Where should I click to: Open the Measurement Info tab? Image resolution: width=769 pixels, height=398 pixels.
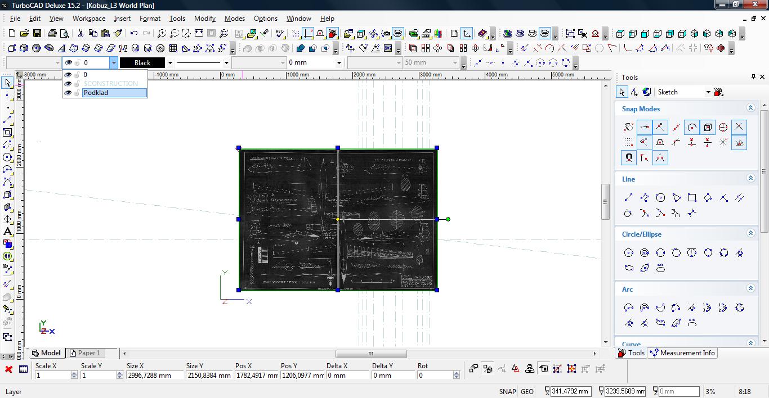tap(682, 353)
